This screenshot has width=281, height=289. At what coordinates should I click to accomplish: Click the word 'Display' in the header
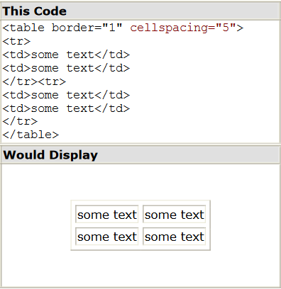pos(74,155)
